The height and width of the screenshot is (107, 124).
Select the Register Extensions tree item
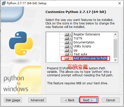tap(87, 34)
